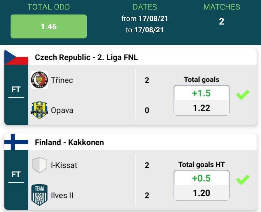The width and height of the screenshot is (261, 212).
Task: Click the 1.22 odds value
Action: [x=201, y=108]
